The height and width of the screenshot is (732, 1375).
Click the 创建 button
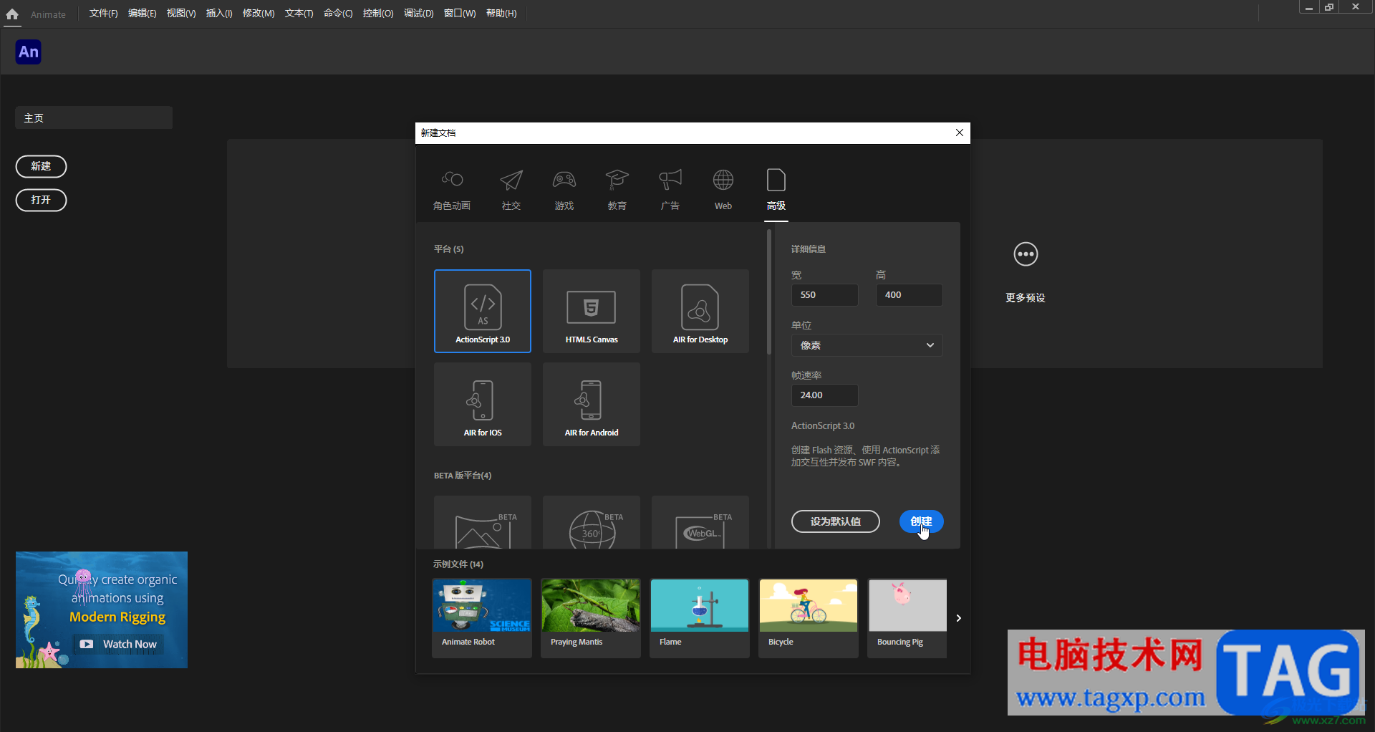[921, 521]
